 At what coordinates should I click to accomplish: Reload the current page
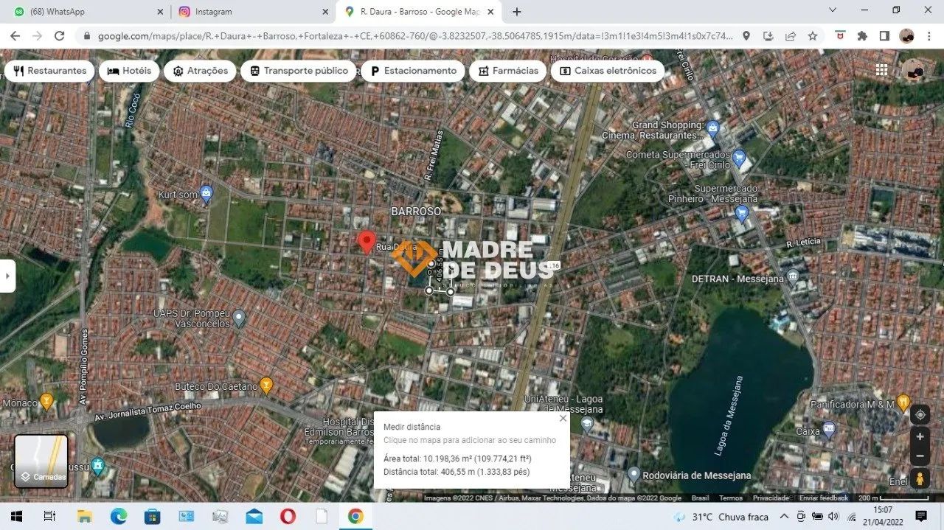(x=60, y=35)
